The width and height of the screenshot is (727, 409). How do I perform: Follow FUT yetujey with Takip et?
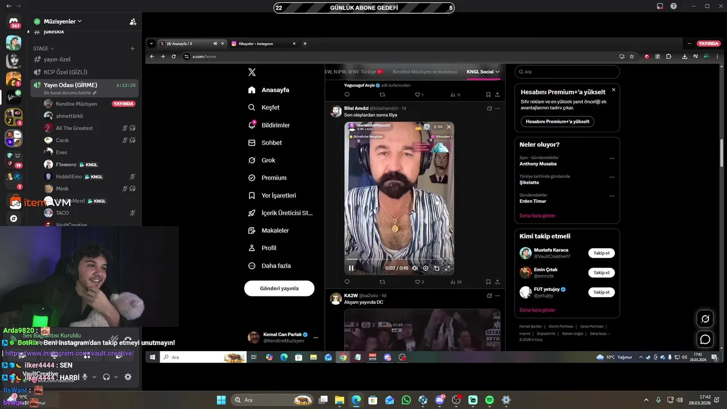[601, 292]
